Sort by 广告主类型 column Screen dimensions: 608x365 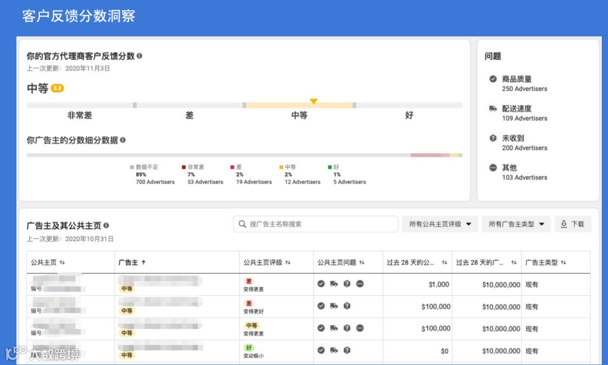point(564,262)
